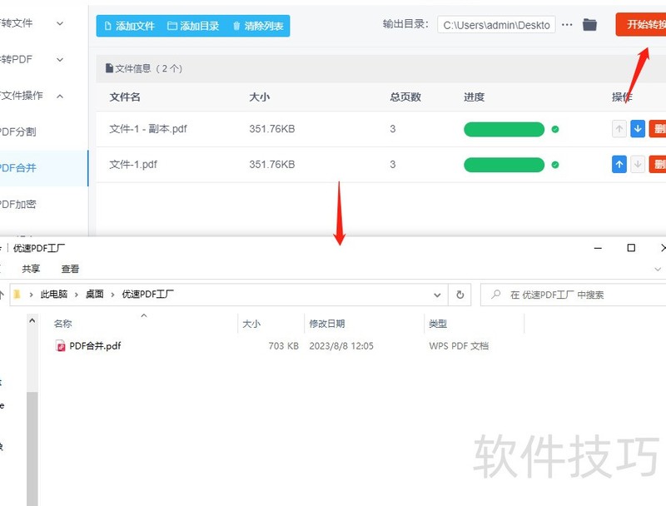Open the 共享 menu in Explorer

[x=31, y=268]
